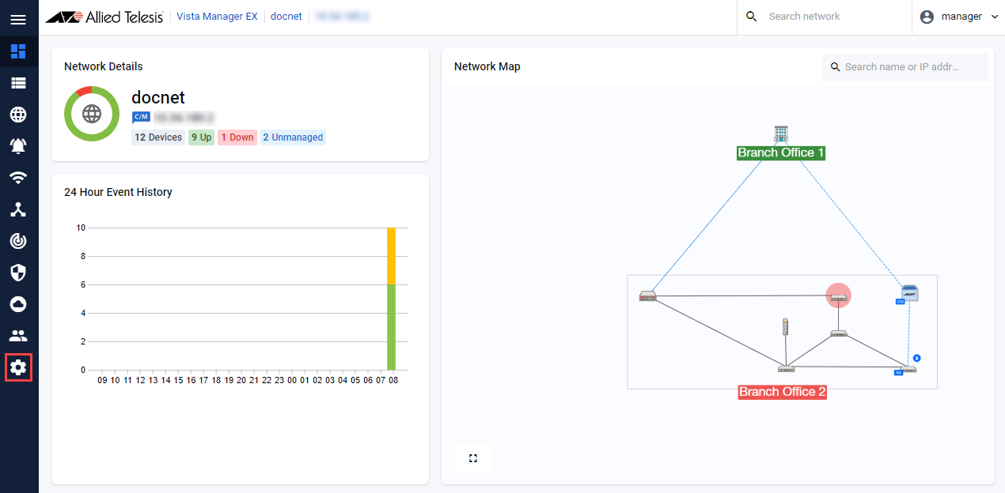Click the '2 Unmanaged' devices badge
The width and height of the screenshot is (1005, 493).
pyautogui.click(x=293, y=137)
